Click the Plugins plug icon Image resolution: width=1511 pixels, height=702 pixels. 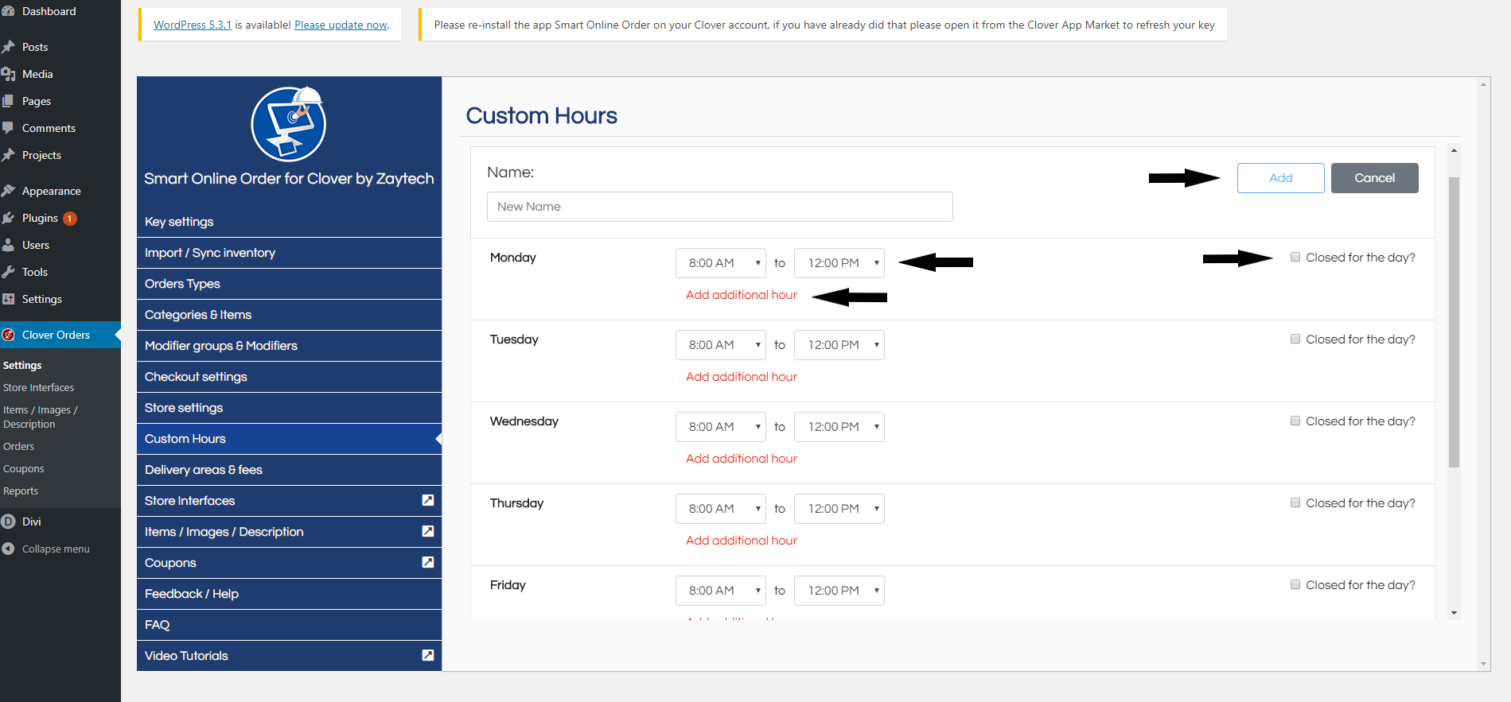coord(9,218)
